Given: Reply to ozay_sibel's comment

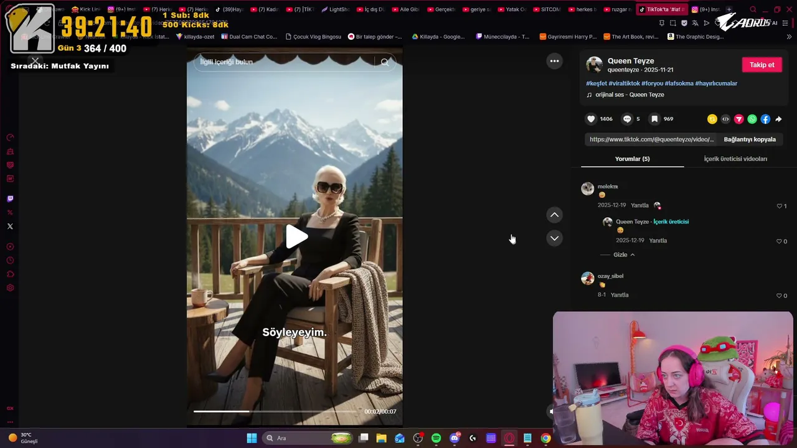Looking at the screenshot, I should [620, 295].
